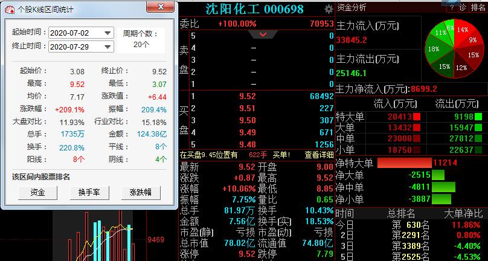
Task: Click the 14% red pie slice
Action: click(463, 30)
